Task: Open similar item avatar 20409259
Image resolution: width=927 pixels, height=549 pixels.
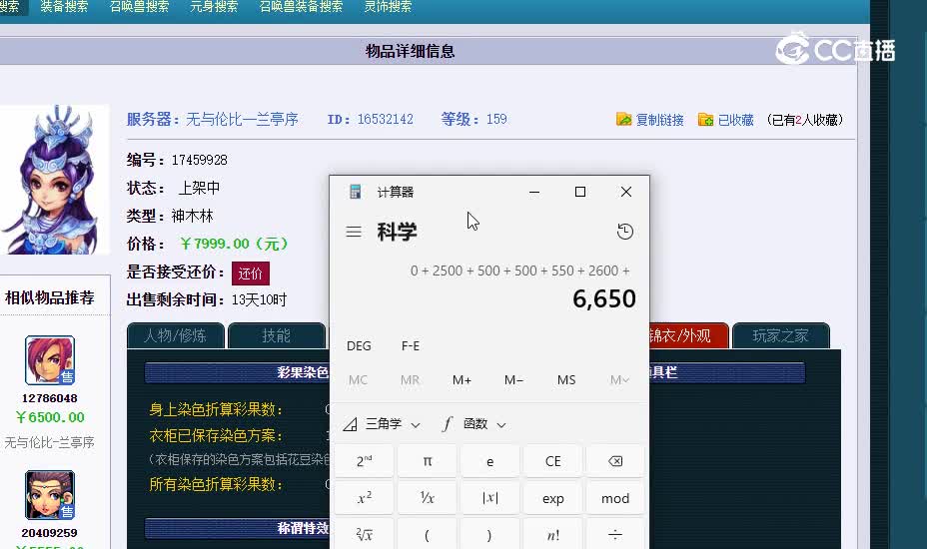Action: pos(50,495)
